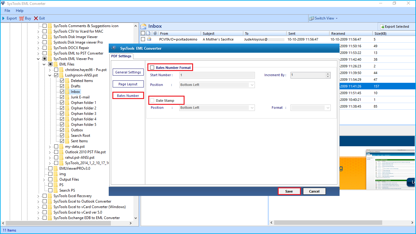Open General Settings section
Image resolution: width=416 pixels, height=234 pixels.
[x=128, y=72]
